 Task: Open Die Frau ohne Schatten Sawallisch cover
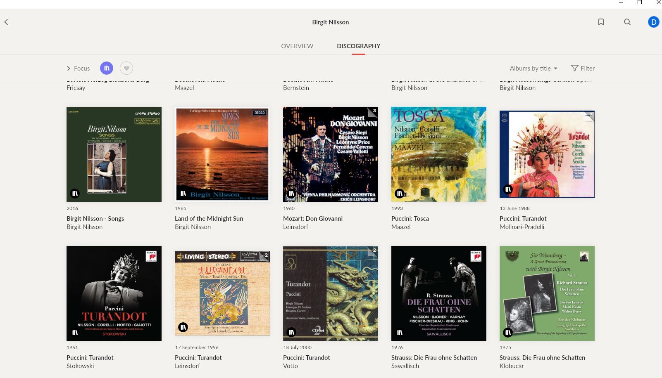(439, 293)
